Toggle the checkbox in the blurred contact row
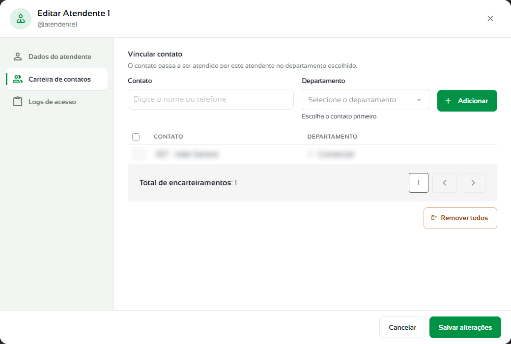This screenshot has height=344, width=511. pyautogui.click(x=138, y=154)
